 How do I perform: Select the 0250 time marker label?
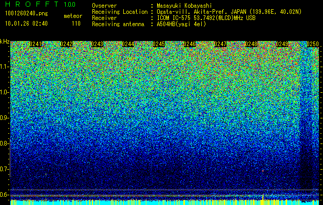click(x=313, y=44)
